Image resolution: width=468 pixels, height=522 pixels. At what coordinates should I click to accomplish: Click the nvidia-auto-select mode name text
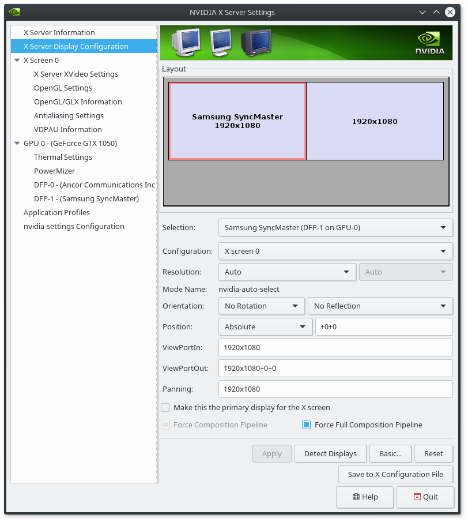tap(249, 290)
